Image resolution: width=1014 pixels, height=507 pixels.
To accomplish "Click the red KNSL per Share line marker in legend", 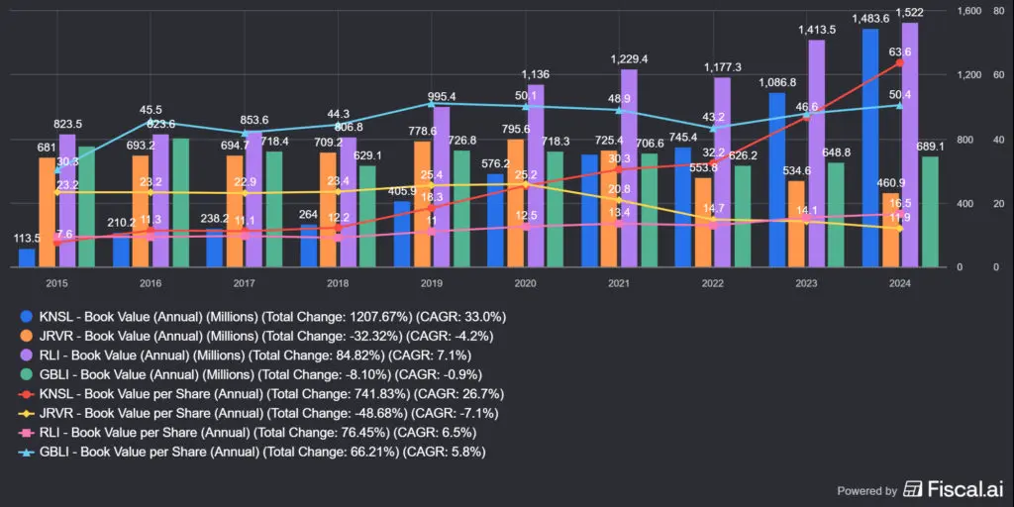I will 28,394.
